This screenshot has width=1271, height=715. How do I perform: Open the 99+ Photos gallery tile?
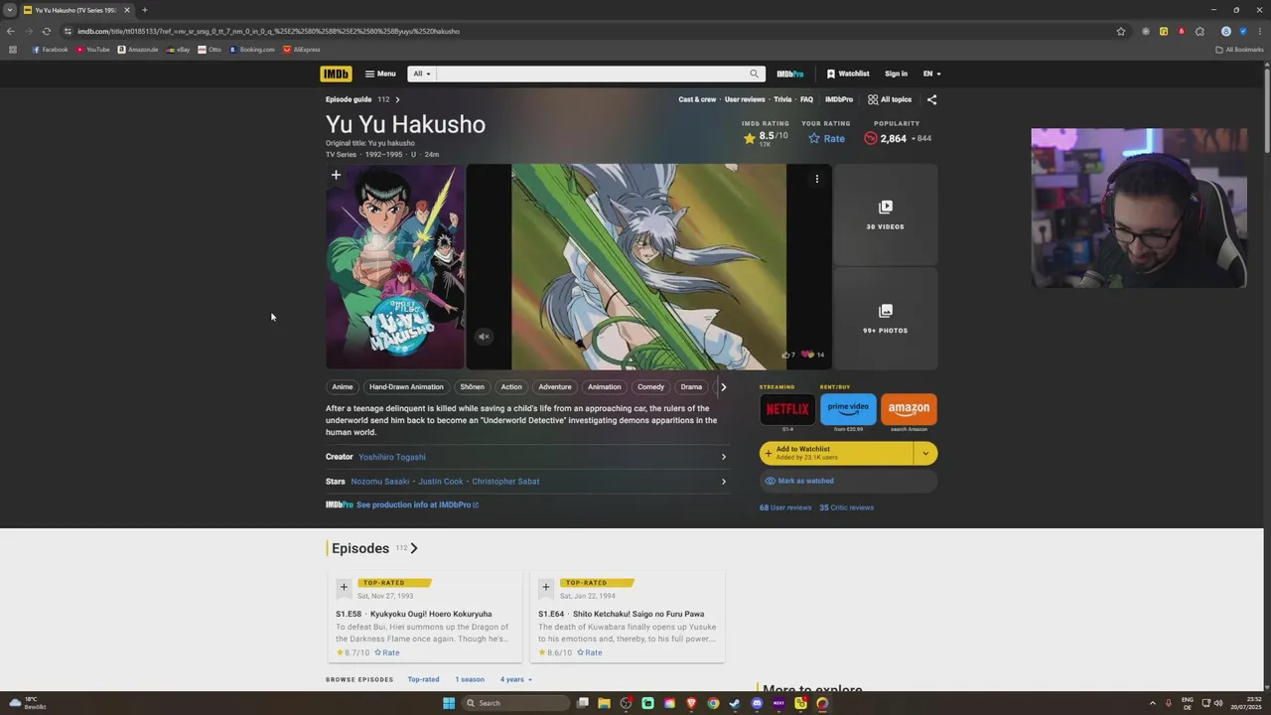tap(886, 319)
